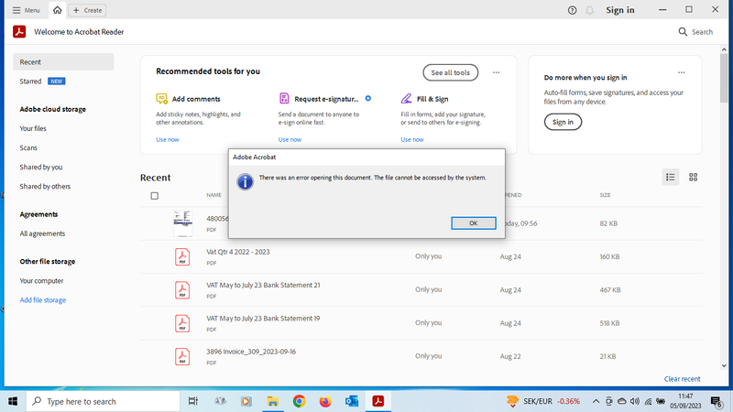Open the Home icon tab

pos(58,10)
